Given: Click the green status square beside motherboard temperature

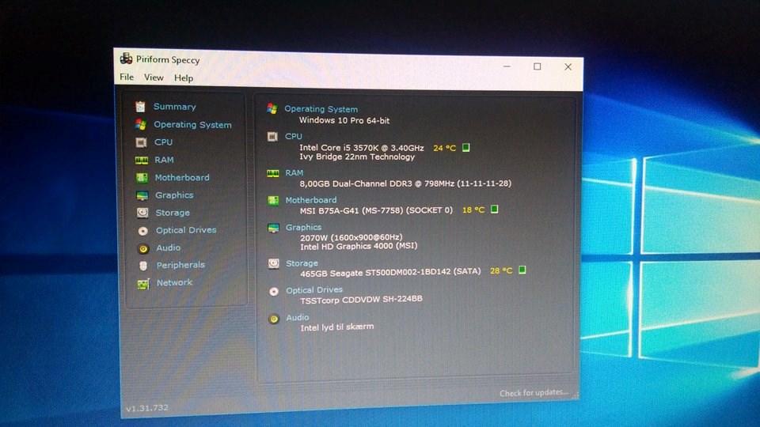Looking at the screenshot, I should coord(494,209).
